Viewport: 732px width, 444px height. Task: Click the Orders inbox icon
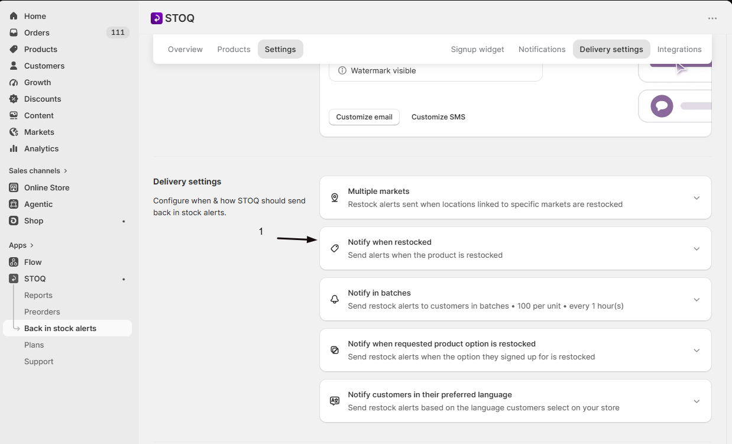coord(14,33)
